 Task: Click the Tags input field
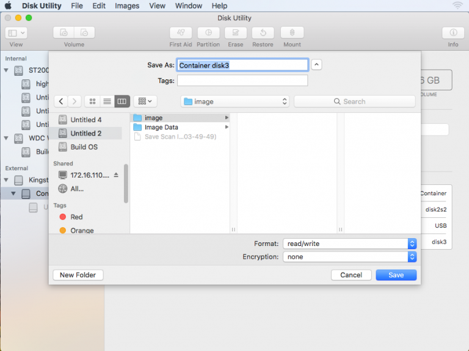[x=242, y=81]
